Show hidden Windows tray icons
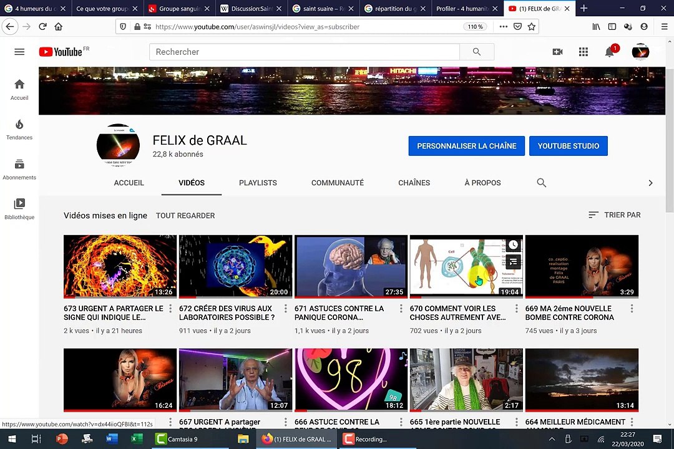 point(552,439)
